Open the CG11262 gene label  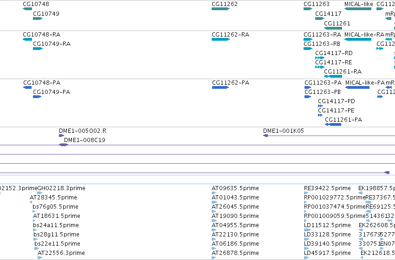[225, 4]
